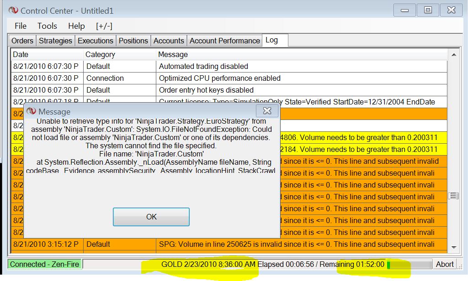The width and height of the screenshot is (468, 281).
Task: Click the Message column header
Action: (x=302, y=55)
